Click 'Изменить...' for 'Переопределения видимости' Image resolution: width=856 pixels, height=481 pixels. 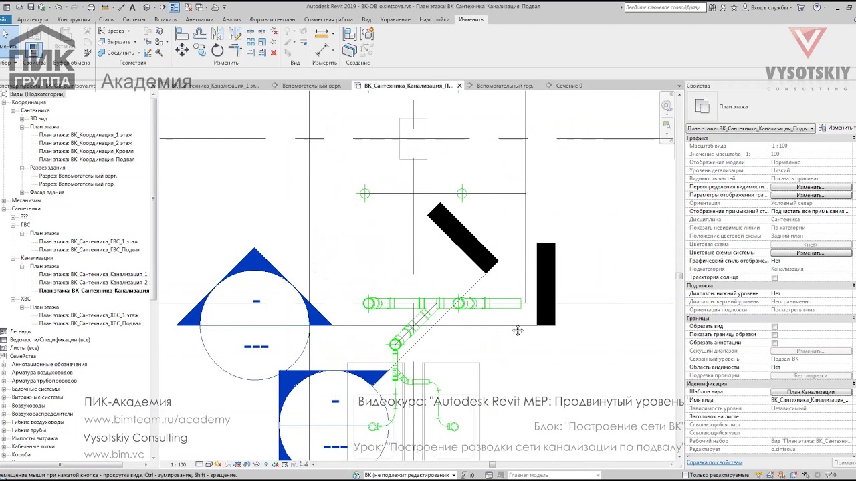click(811, 187)
